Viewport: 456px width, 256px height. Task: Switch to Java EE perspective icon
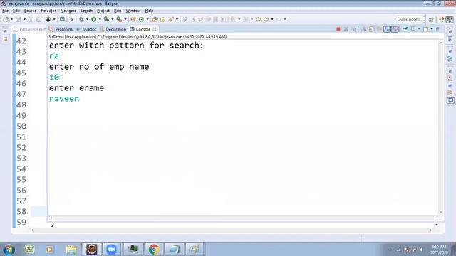click(442, 19)
